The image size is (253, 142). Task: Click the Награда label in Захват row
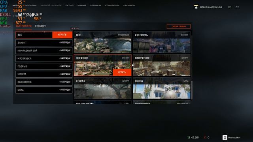(65, 43)
